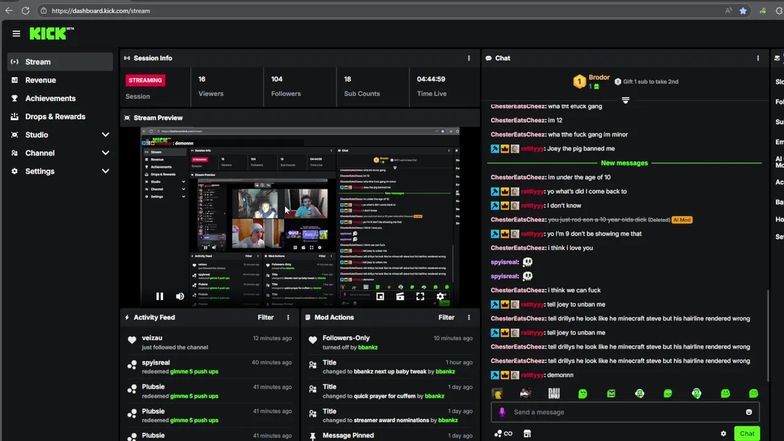Click Brodor on the gift leaderboard
784x441 pixels.
pos(599,78)
